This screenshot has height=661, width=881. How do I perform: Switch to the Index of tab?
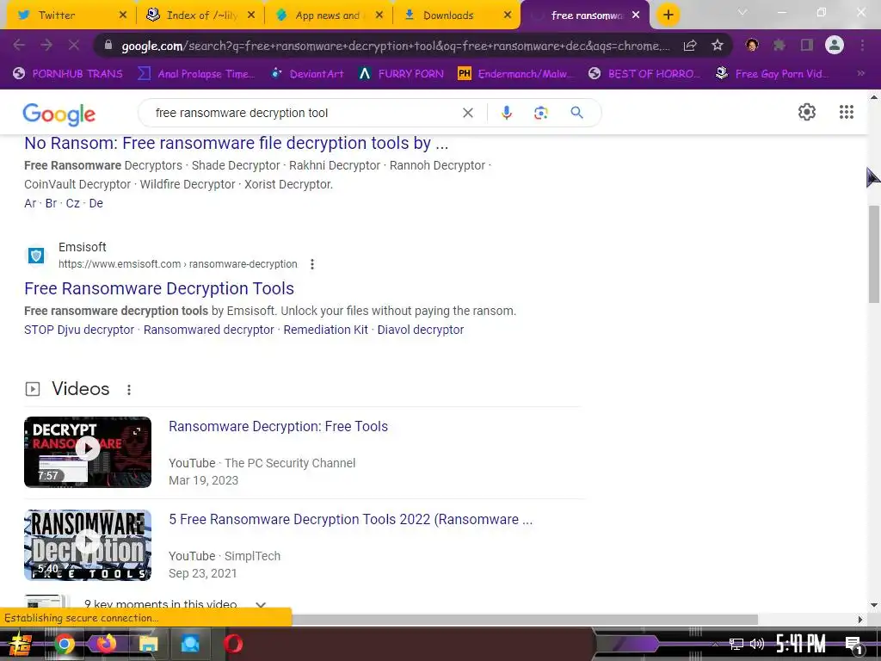(x=200, y=15)
